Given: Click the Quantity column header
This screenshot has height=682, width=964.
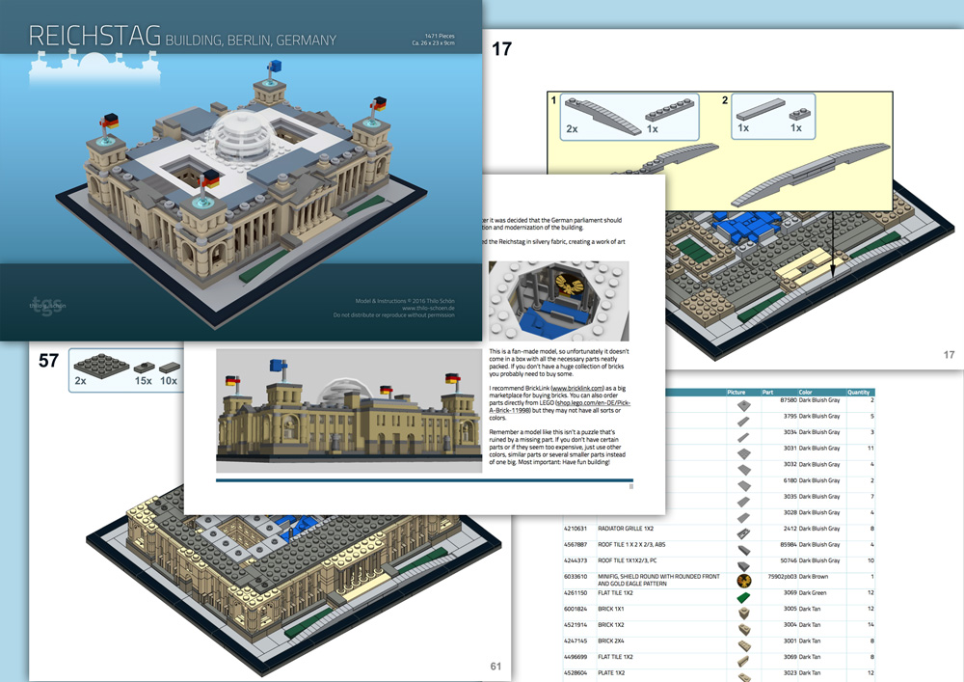Looking at the screenshot, I should click(x=858, y=393).
